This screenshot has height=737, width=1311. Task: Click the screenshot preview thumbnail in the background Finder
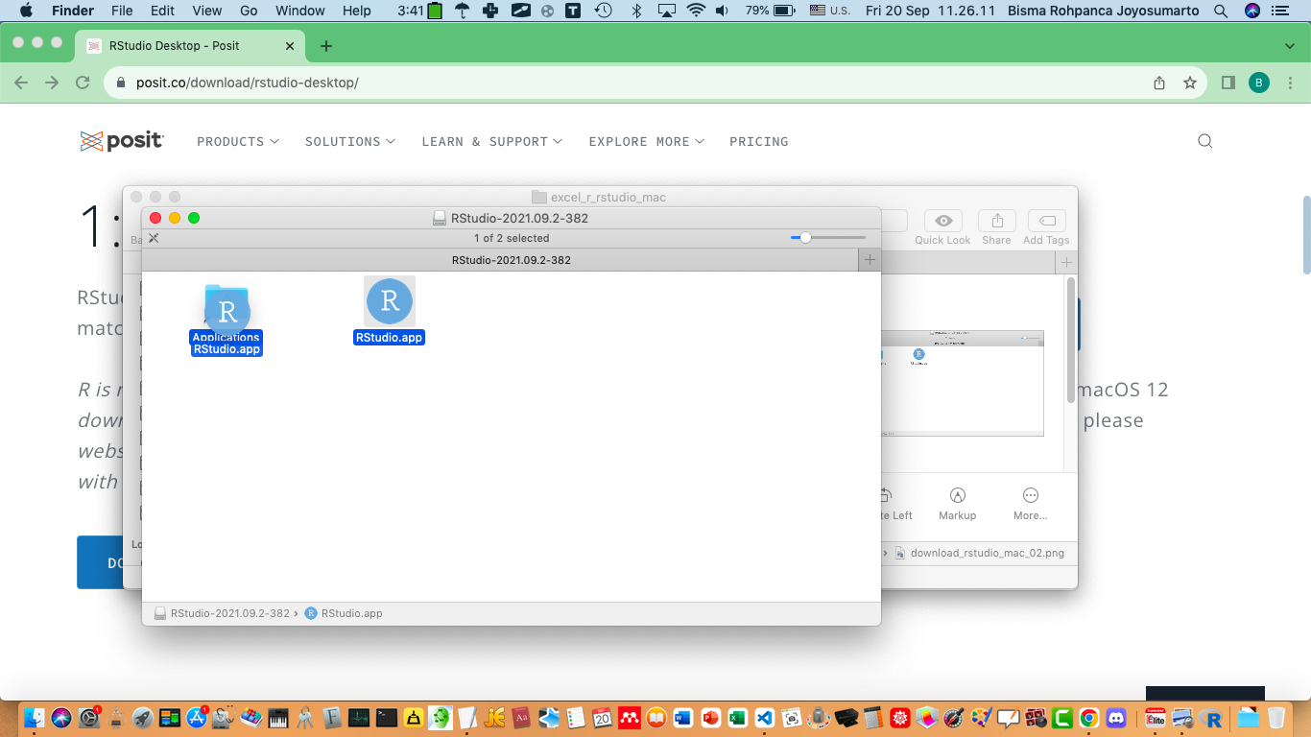962,383
